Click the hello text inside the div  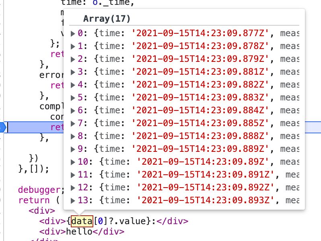pyautogui.click(x=79, y=231)
